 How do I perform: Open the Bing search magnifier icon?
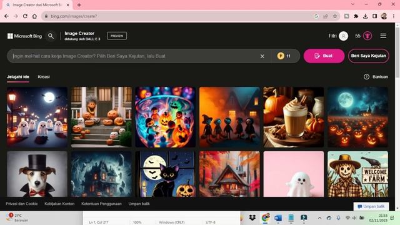coord(51,36)
